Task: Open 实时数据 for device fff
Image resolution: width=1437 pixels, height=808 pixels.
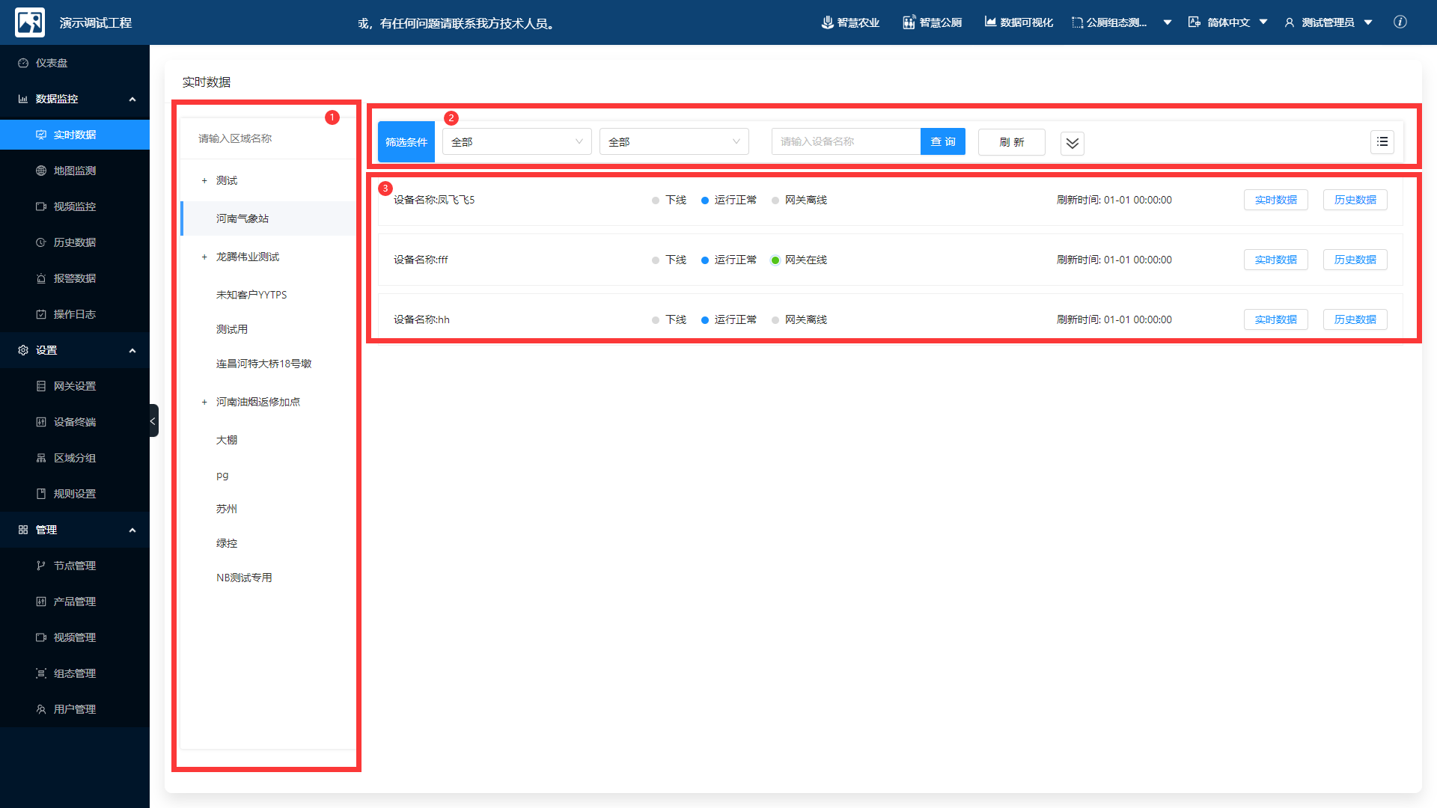Action: pos(1275,260)
